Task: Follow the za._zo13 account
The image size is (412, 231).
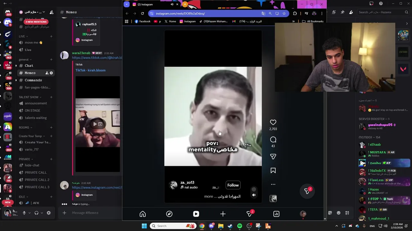Action: tap(233, 185)
